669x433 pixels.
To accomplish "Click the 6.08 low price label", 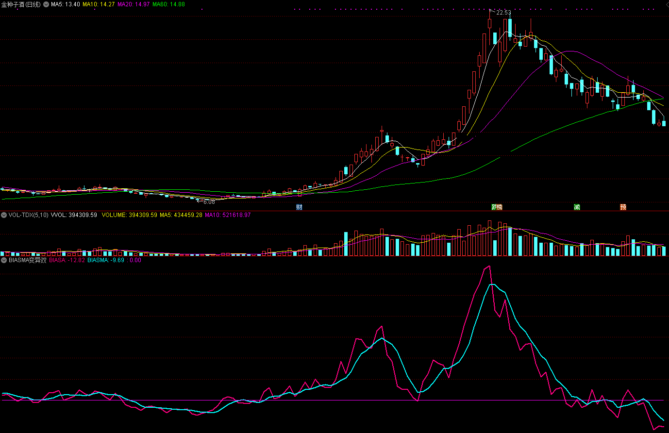I will [x=209, y=202].
